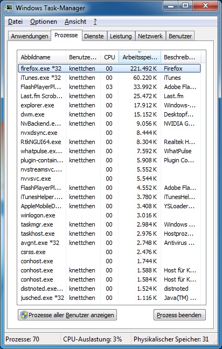222x349 pixels.
Task: Click the CPU value 03 cell
Action: 109,87
